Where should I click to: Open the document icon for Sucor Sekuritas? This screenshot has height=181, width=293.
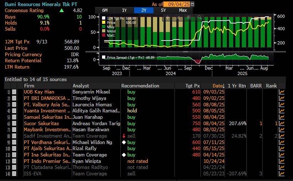pos(14,123)
